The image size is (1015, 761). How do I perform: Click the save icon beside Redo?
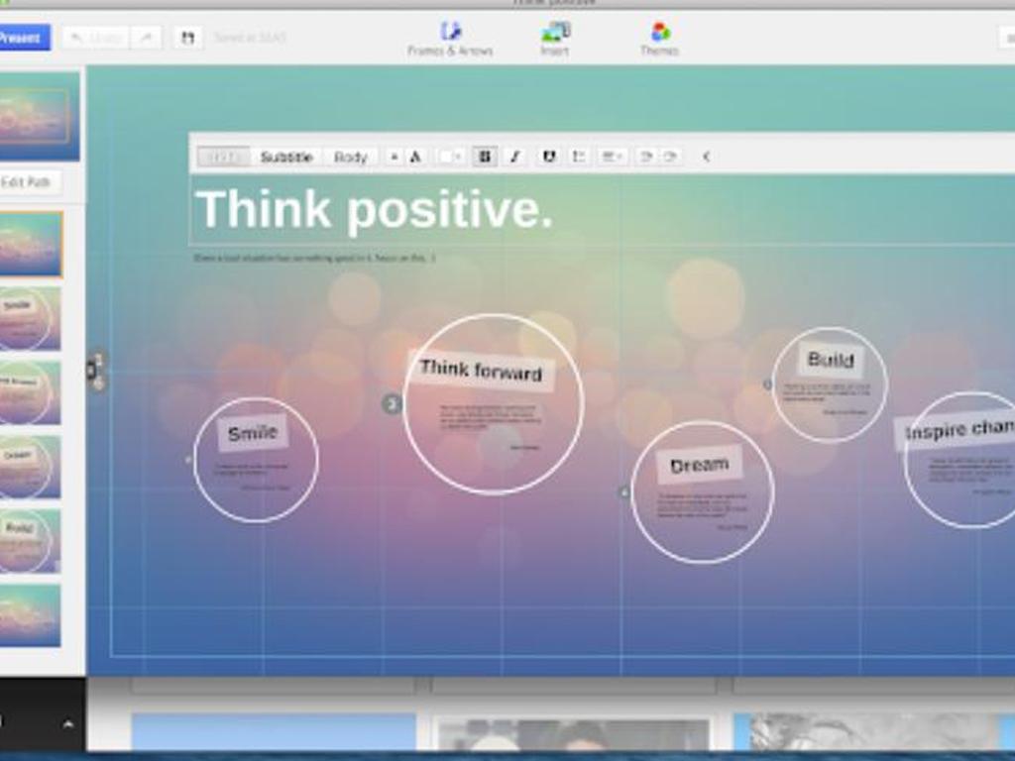(x=186, y=38)
